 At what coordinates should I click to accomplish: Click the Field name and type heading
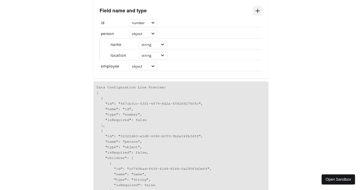point(123,11)
